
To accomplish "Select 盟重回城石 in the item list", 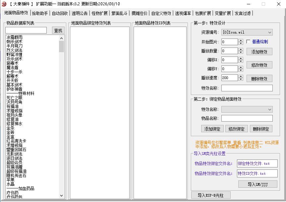I will (x=17, y=150).
